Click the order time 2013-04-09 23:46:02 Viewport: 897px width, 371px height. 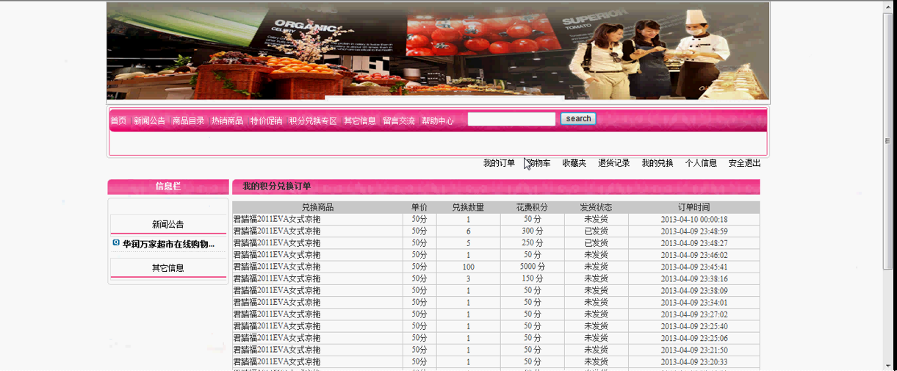click(694, 255)
